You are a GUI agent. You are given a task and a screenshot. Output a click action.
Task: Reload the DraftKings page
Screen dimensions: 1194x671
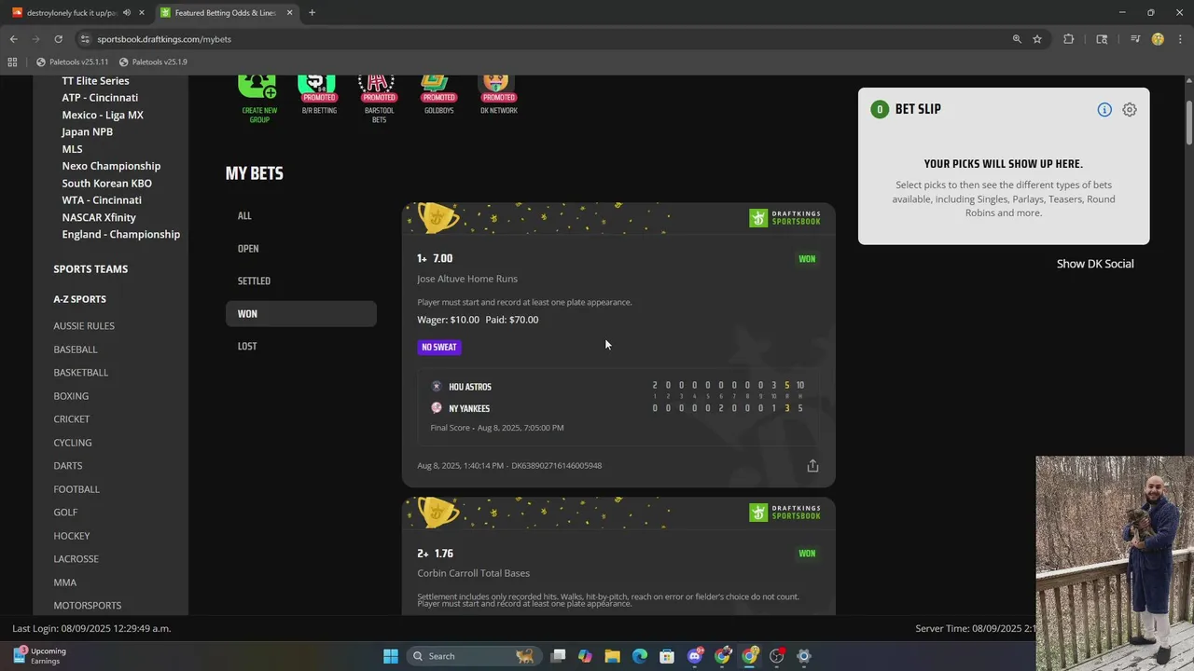click(x=58, y=39)
